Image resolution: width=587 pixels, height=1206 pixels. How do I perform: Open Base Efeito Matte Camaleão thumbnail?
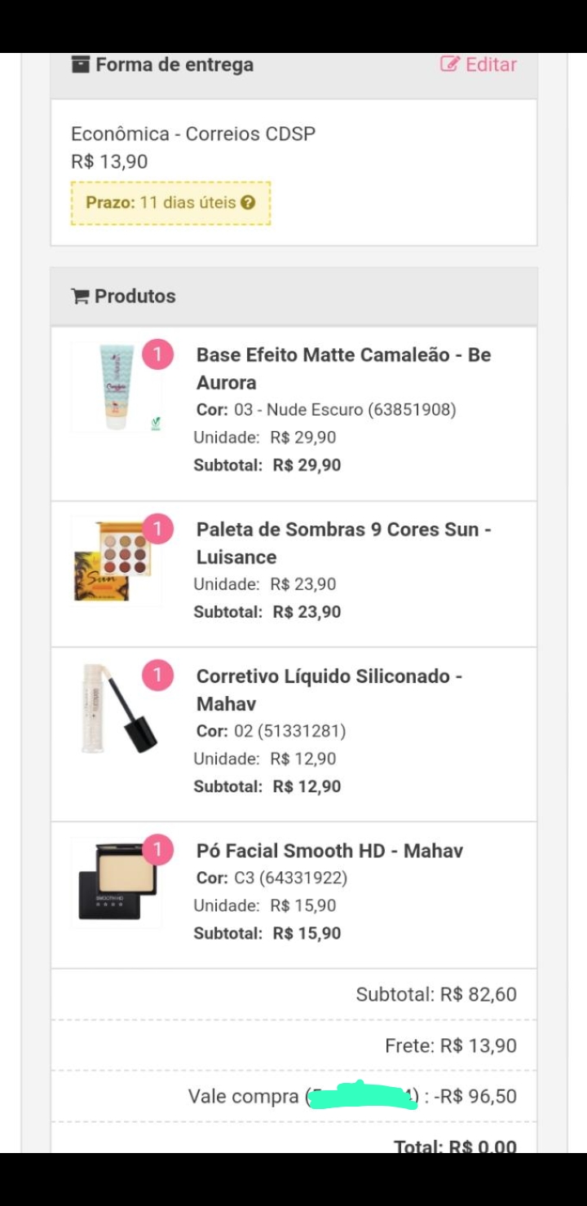tap(116, 388)
